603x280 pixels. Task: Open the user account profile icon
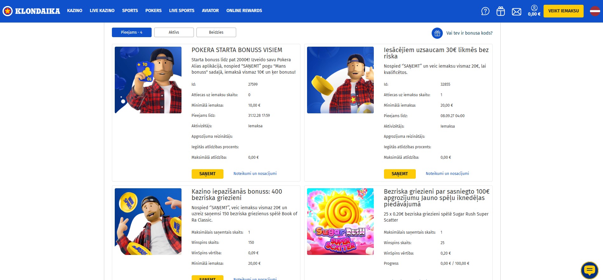pyautogui.click(x=534, y=8)
